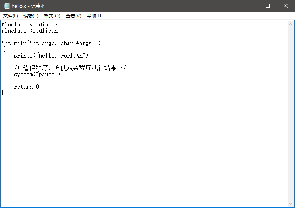Click on the printf "hello, world" line
Viewport: 295px width, 208px height.
pyautogui.click(x=52, y=56)
